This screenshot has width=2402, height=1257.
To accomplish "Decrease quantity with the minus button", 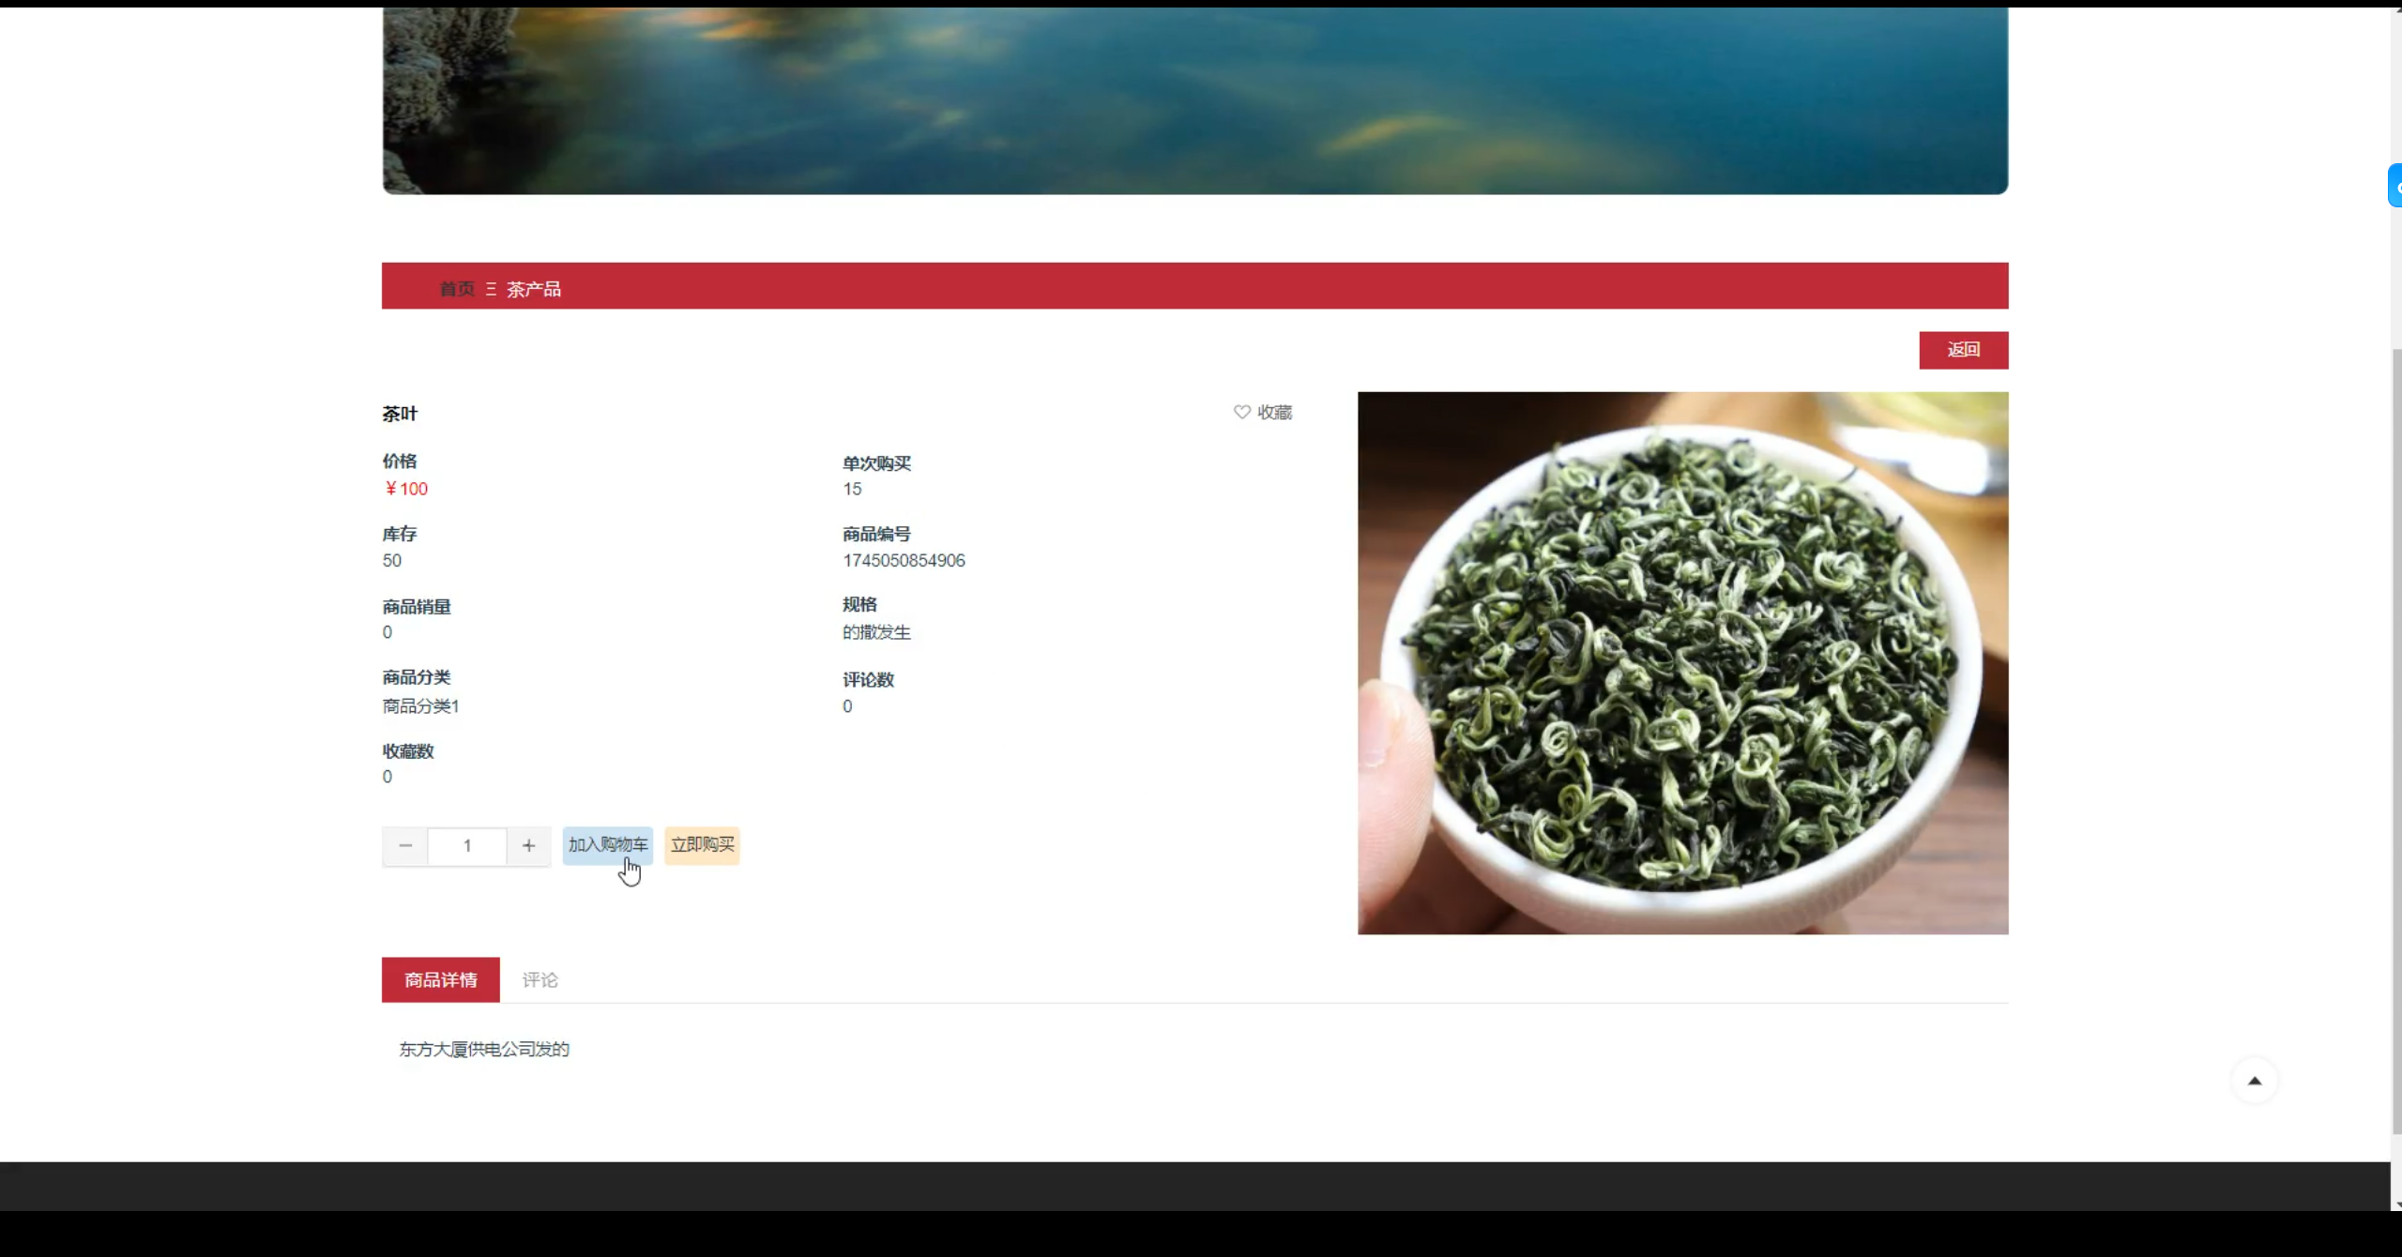I will 405,846.
